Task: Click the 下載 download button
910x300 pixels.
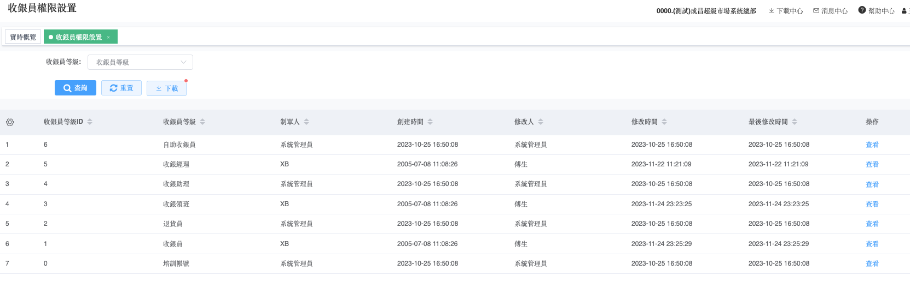Action: [166, 88]
